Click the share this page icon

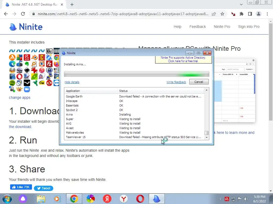click(x=214, y=14)
